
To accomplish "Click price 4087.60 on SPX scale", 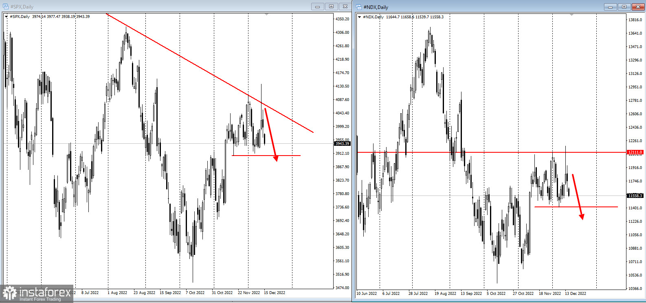I will click(x=342, y=100).
